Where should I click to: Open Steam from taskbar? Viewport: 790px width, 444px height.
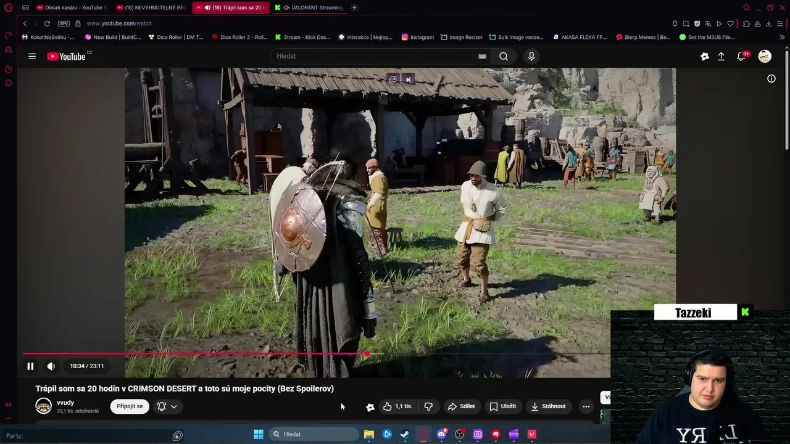click(405, 434)
